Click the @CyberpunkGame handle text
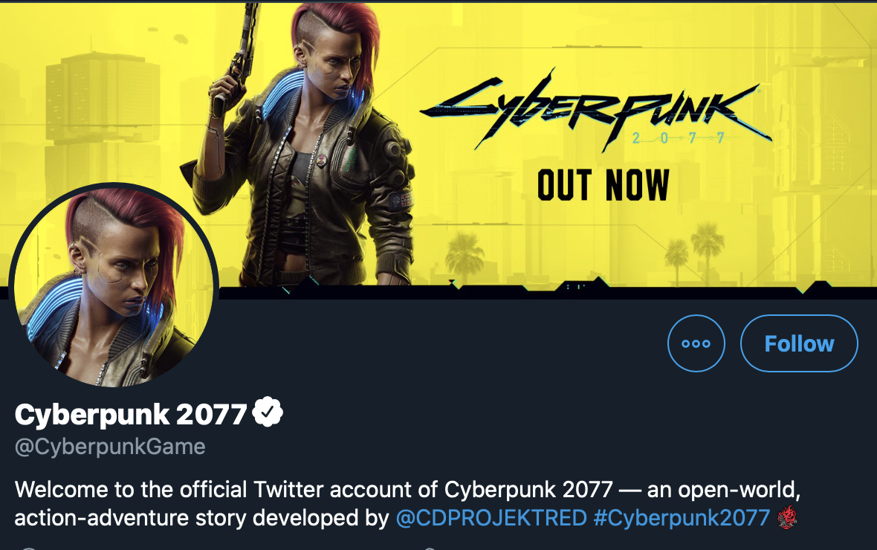Viewport: 877px width, 550px height. [110, 447]
